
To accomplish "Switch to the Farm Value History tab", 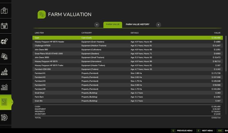I will [x=137, y=25].
